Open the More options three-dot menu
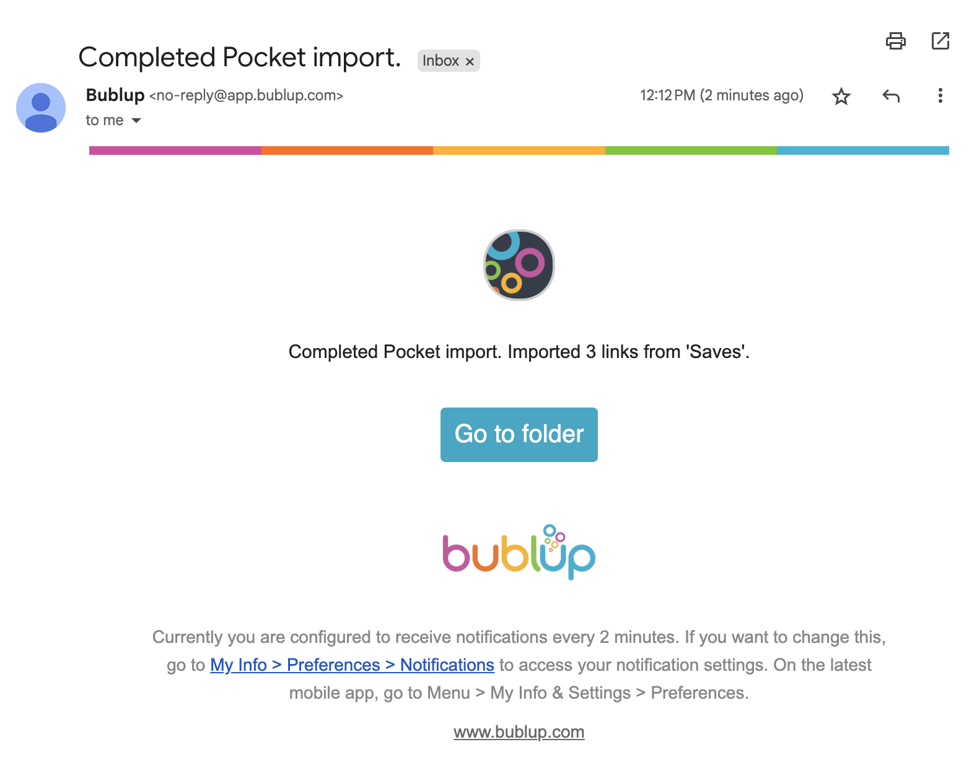Screen dimensions: 969x773 (x=940, y=95)
